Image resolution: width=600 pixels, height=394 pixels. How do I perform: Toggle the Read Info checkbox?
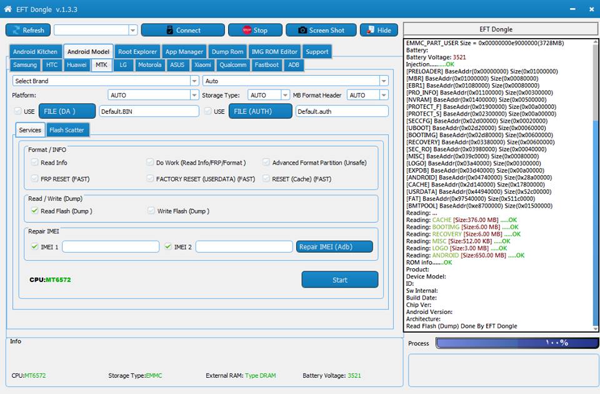pyautogui.click(x=35, y=162)
